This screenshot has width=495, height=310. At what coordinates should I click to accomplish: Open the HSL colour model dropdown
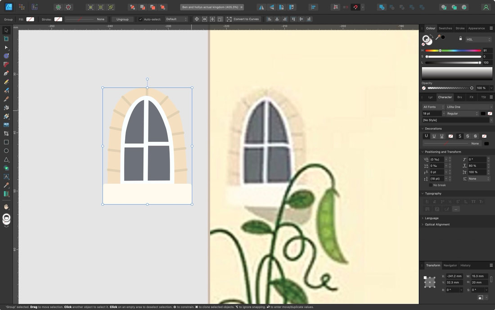click(x=479, y=40)
